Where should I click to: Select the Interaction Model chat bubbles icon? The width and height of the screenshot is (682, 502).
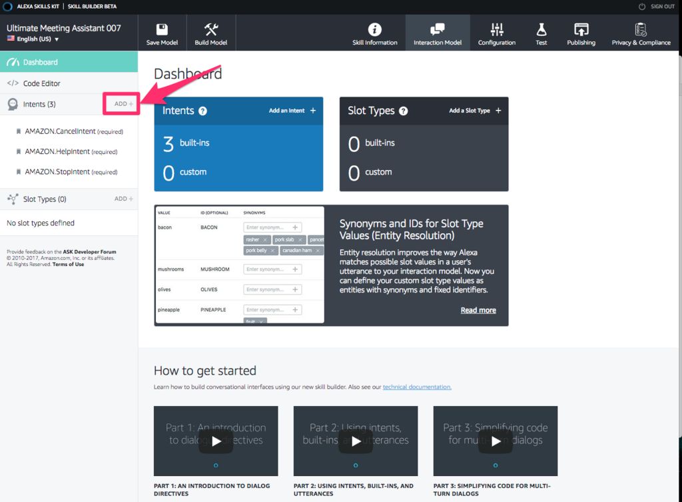(x=437, y=29)
